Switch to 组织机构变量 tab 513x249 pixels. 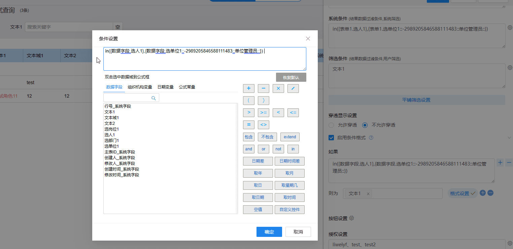pyautogui.click(x=140, y=87)
